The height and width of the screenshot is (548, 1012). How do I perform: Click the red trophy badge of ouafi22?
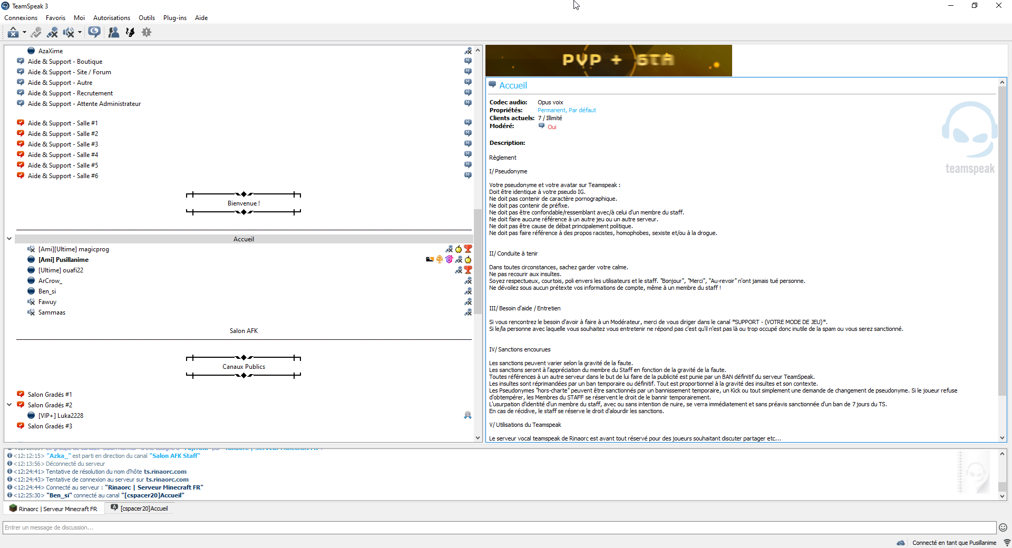[x=468, y=270]
